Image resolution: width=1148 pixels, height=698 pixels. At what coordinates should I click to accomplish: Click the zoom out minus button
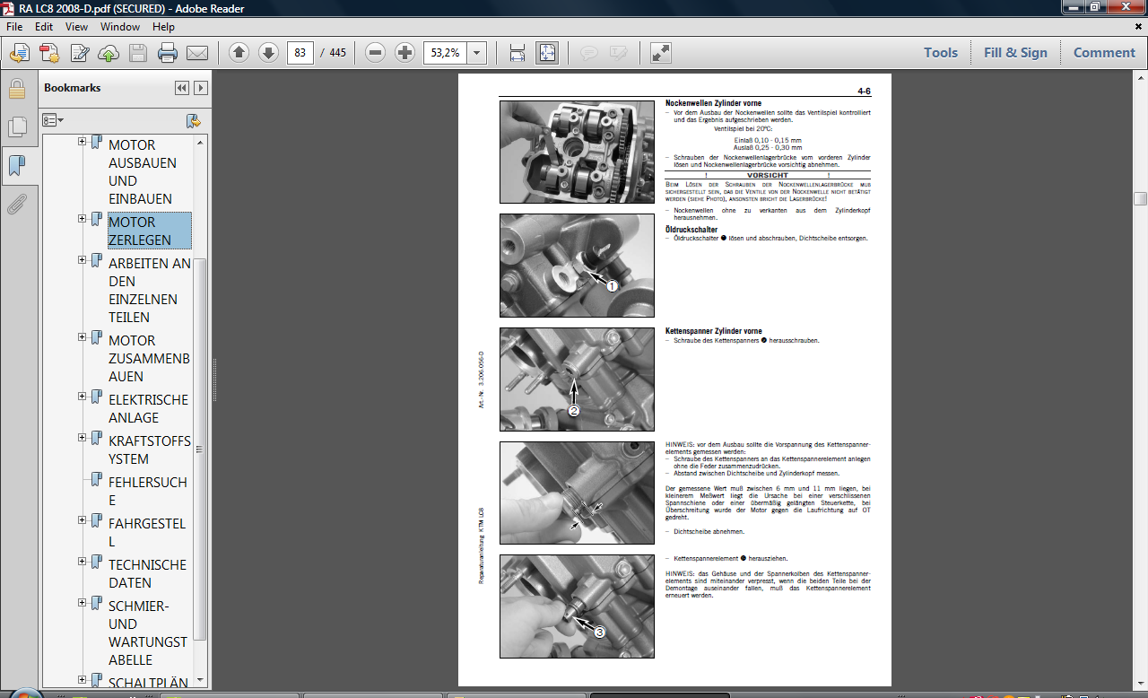tap(376, 53)
